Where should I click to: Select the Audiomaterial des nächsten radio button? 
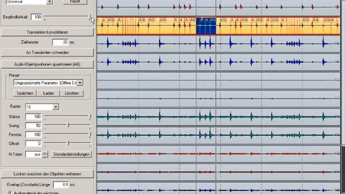[10, 193]
